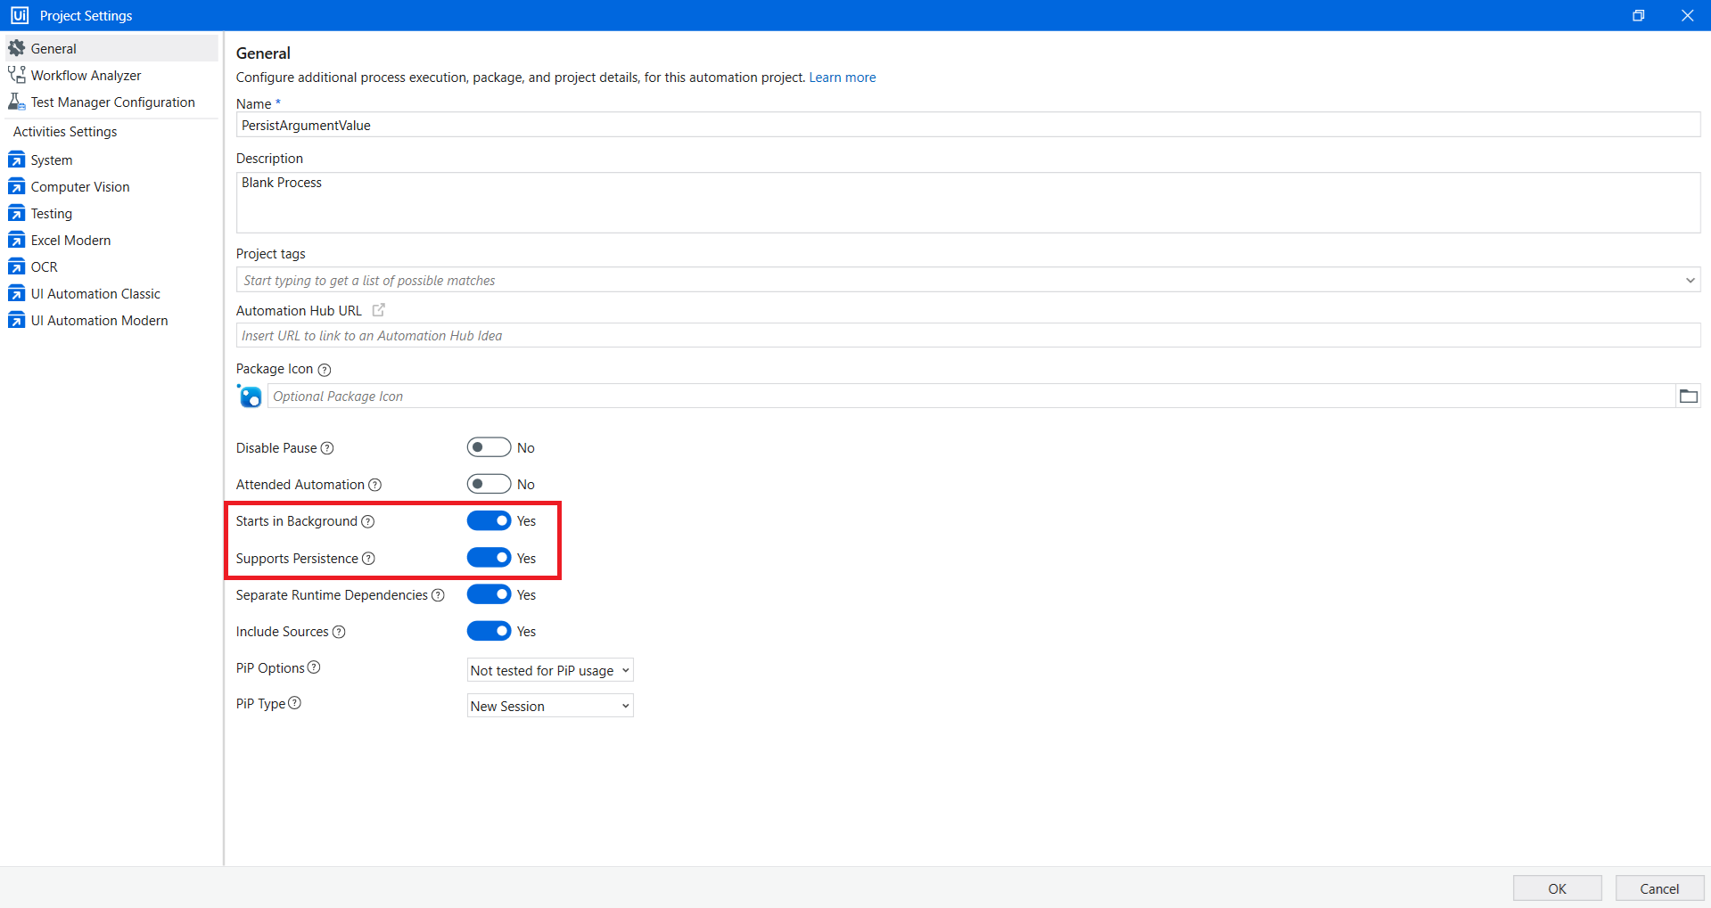Confirm settings with the OK button

coord(1556,888)
